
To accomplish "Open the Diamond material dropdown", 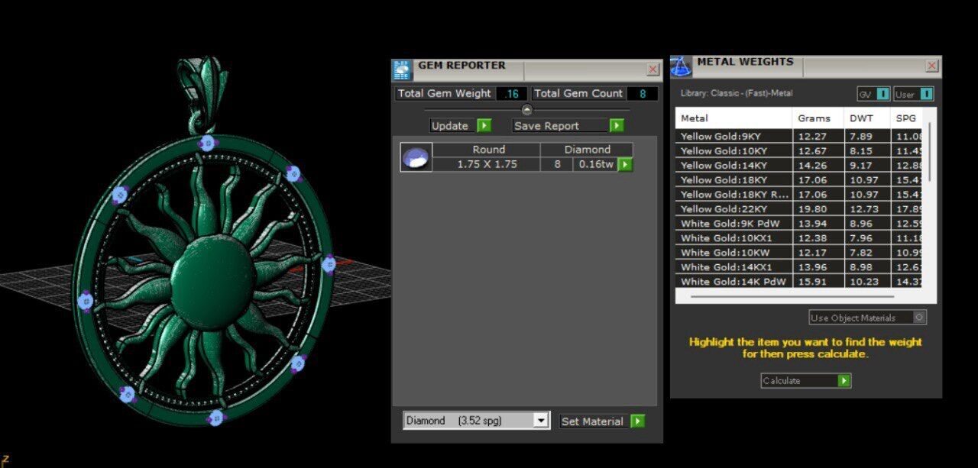I will click(541, 421).
